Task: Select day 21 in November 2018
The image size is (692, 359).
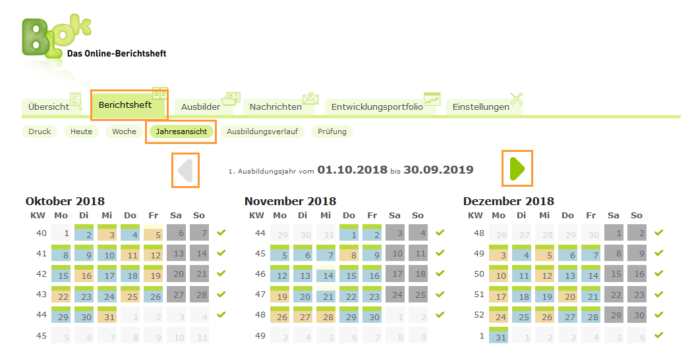Action: [x=326, y=295]
